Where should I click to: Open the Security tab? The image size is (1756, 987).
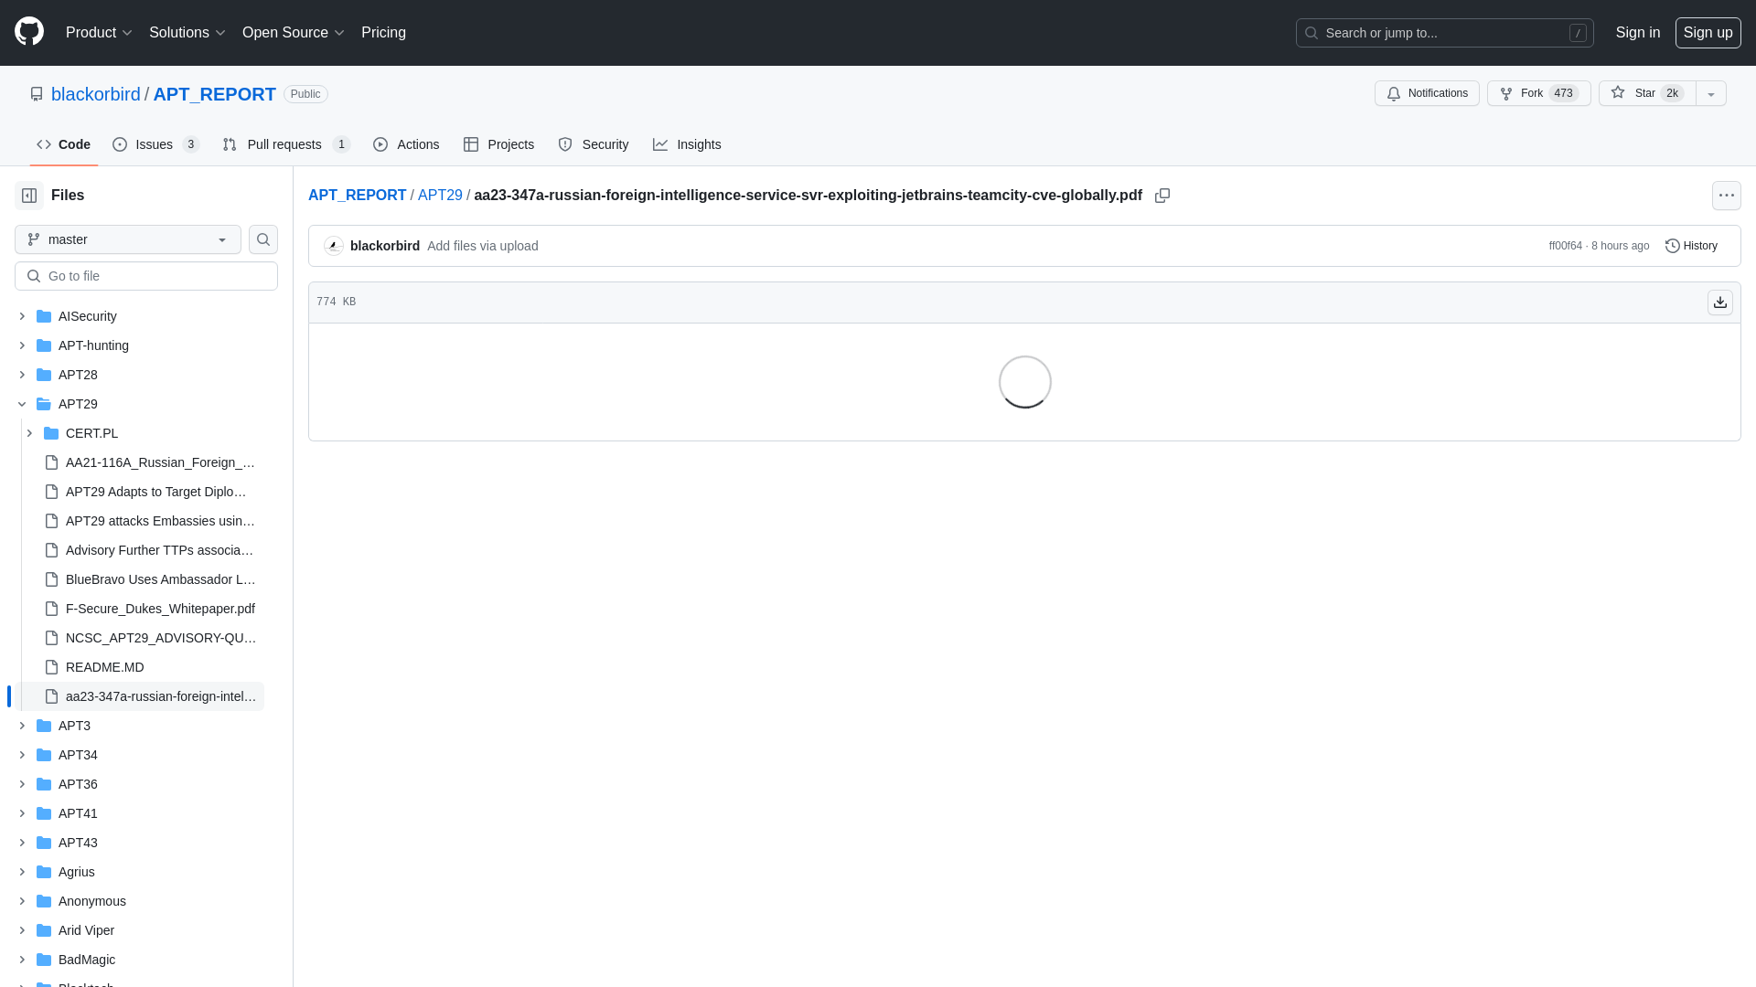(x=594, y=144)
